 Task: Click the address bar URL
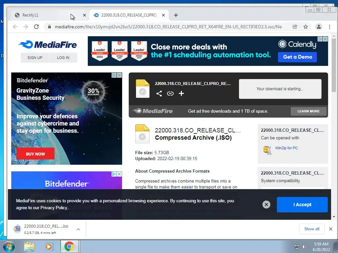click(x=168, y=27)
